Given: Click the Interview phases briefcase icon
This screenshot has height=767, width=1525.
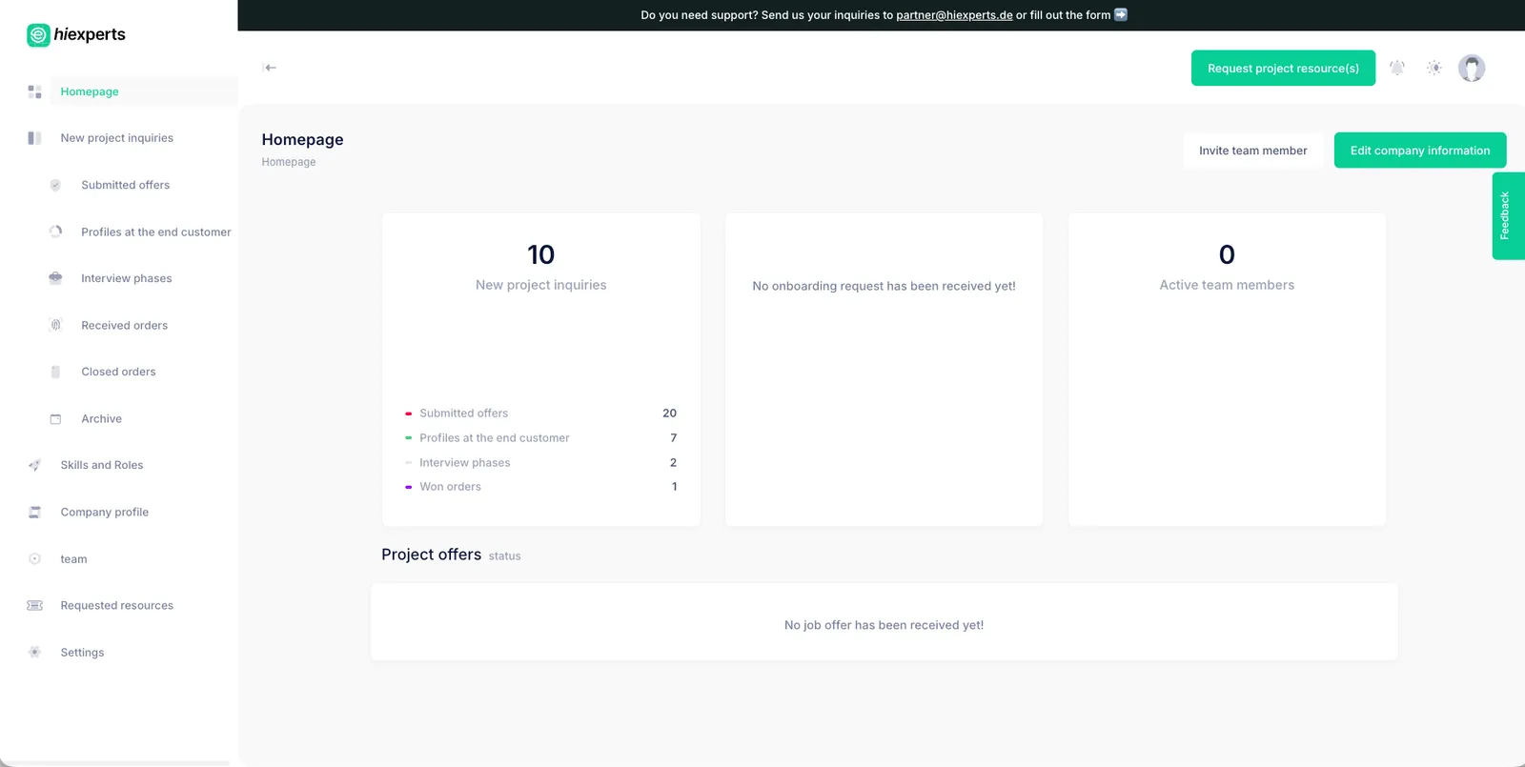Looking at the screenshot, I should (x=55, y=278).
